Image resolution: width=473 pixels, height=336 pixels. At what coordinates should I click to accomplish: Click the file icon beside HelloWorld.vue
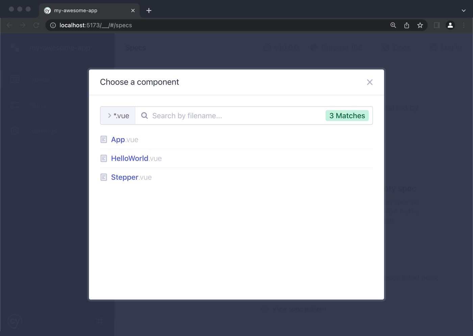click(104, 159)
